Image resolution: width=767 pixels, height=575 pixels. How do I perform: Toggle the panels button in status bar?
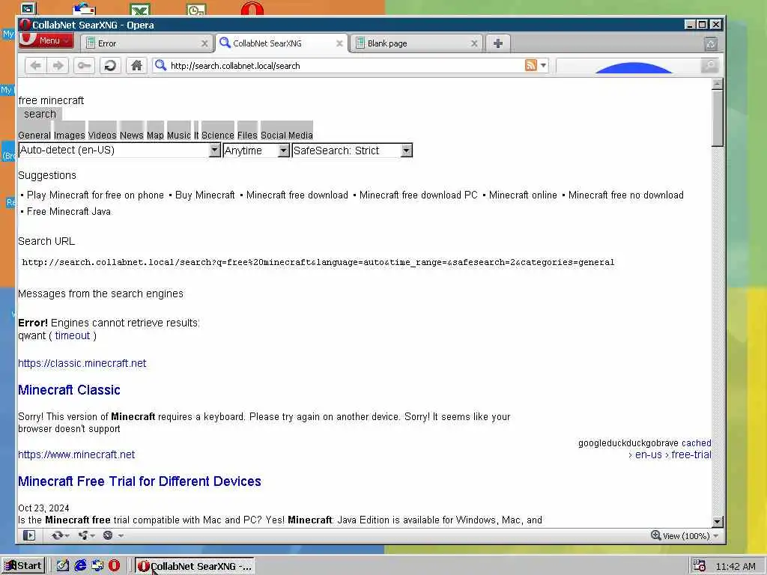click(29, 535)
